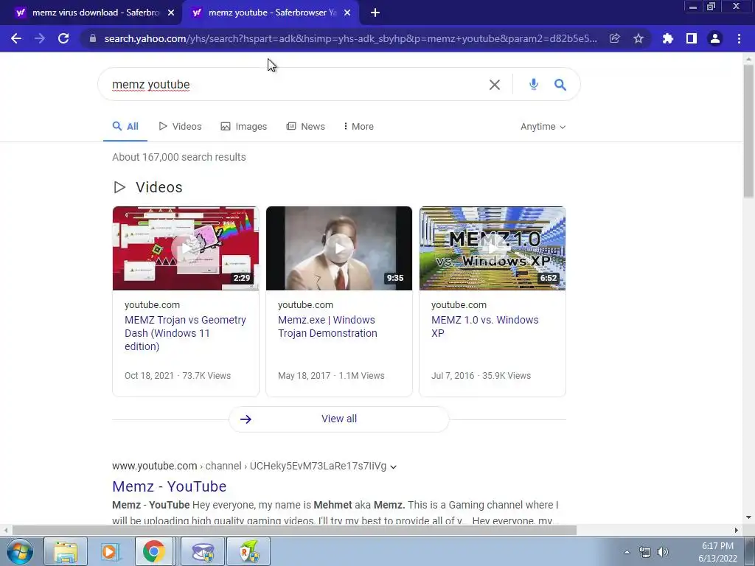Open a new browser tab
755x566 pixels.
click(375, 13)
